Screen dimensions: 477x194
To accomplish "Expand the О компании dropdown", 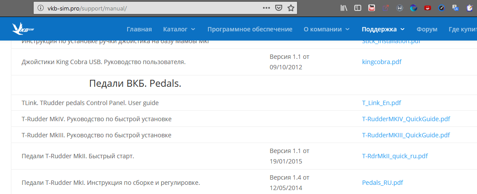I will pyautogui.click(x=327, y=30).
